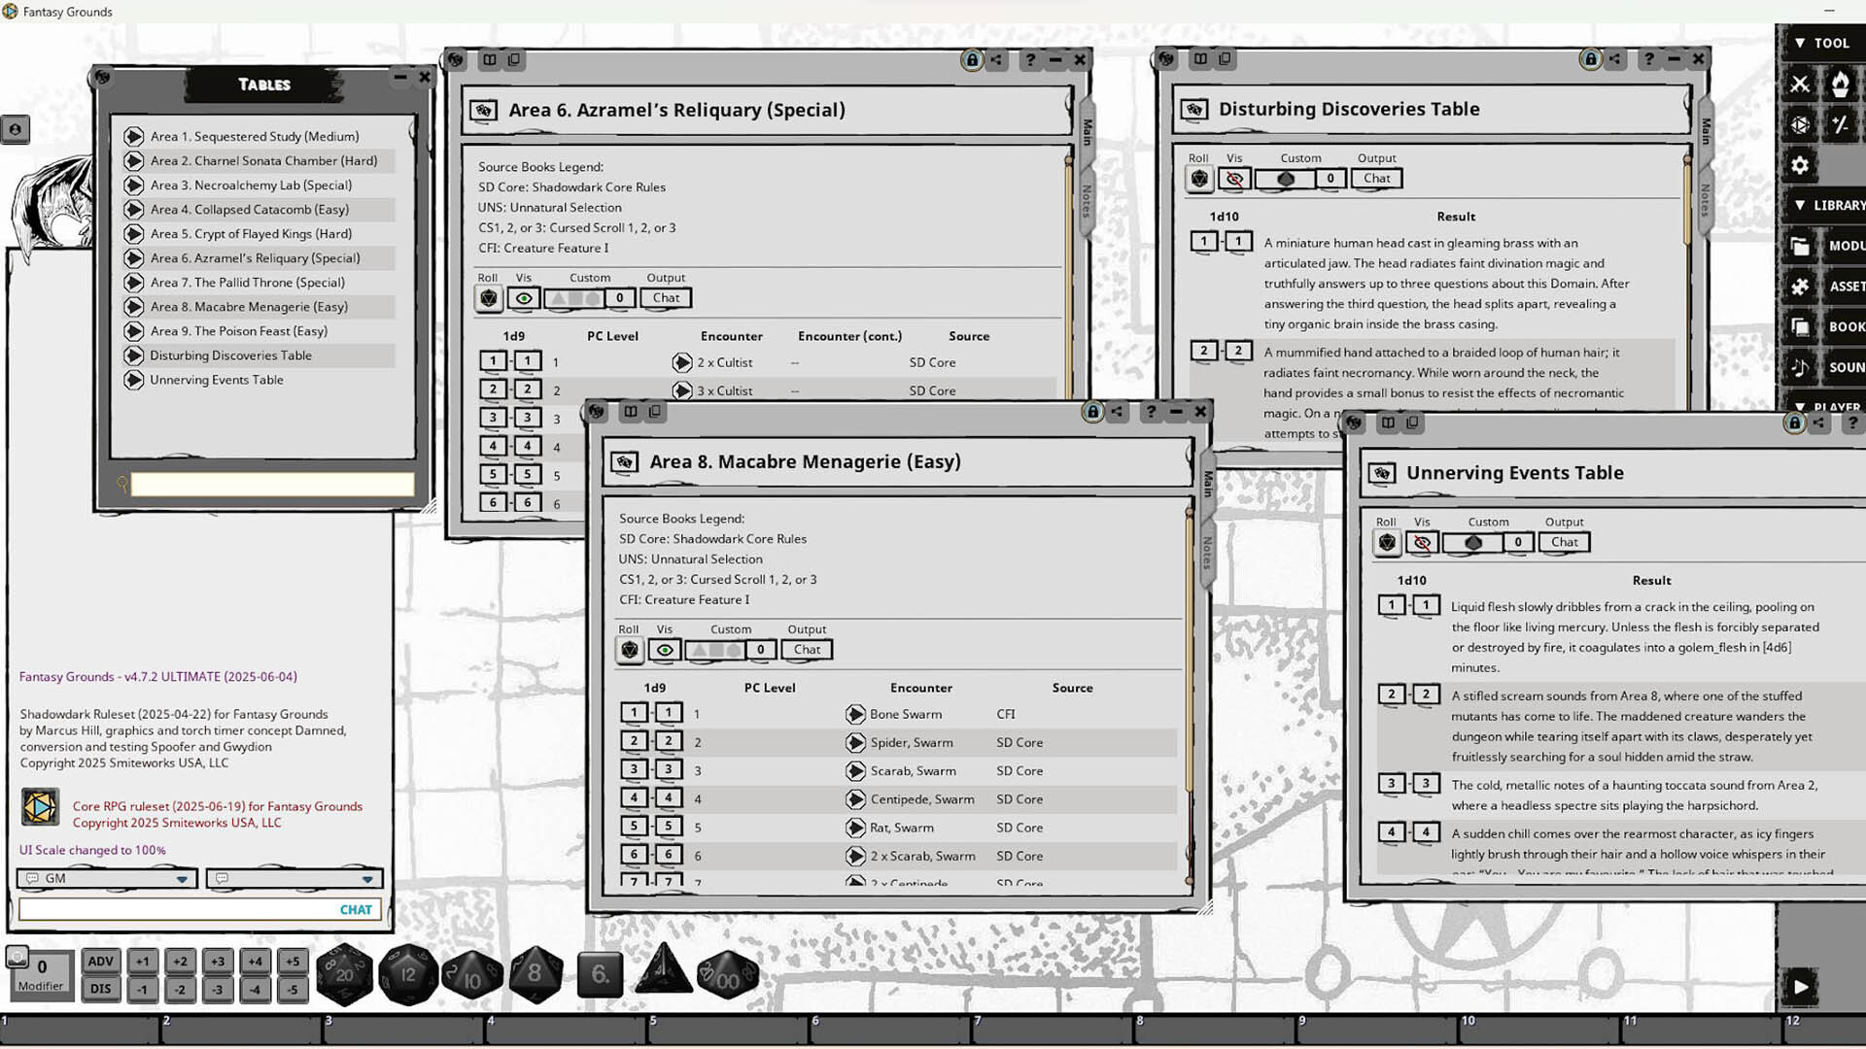The image size is (1866, 1049).
Task: Open the Sounds library panel
Action: click(x=1799, y=366)
